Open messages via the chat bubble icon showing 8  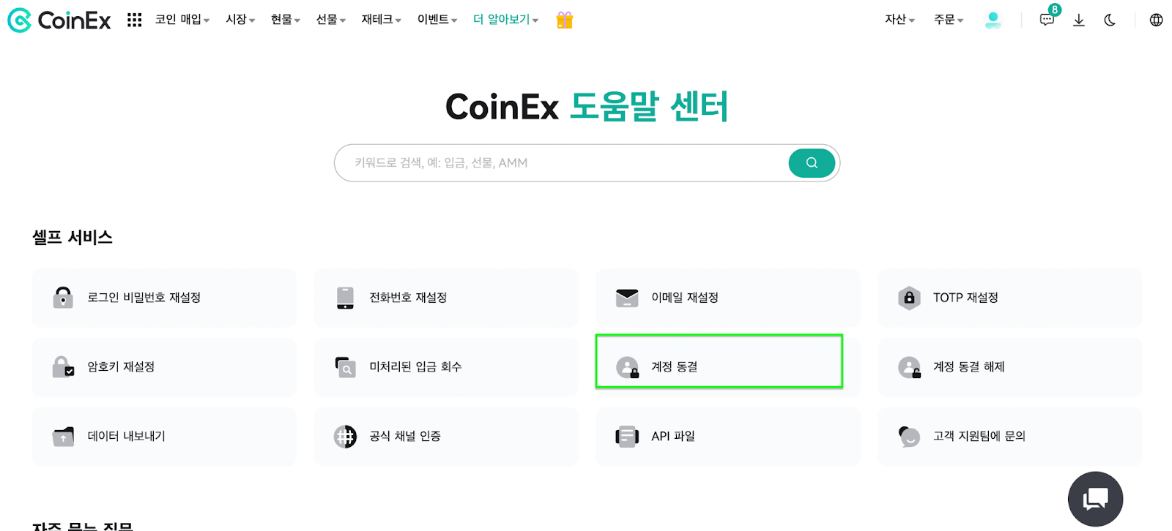coord(1046,20)
